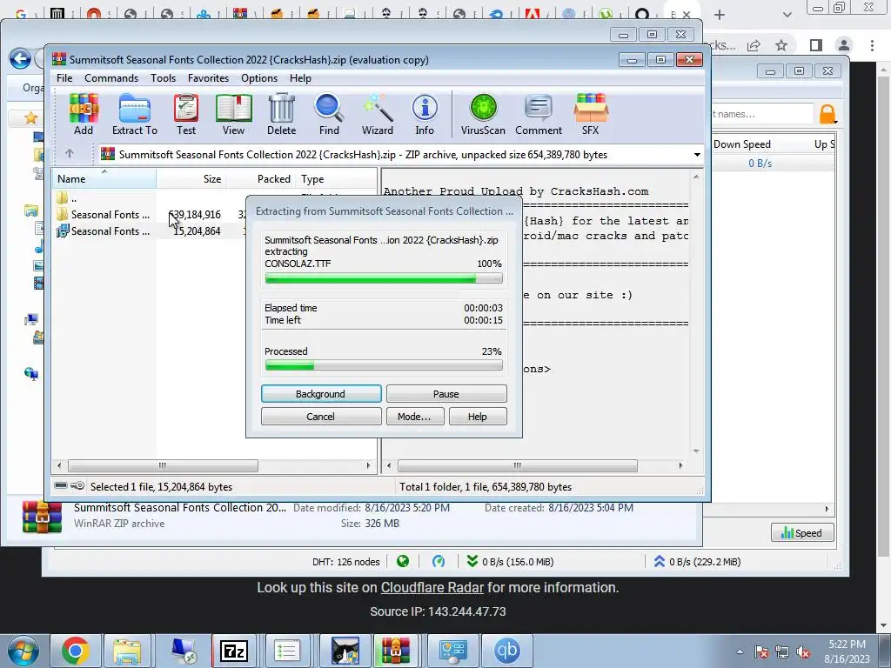891x668 pixels.
Task: Open the Options menu
Action: [x=259, y=77]
